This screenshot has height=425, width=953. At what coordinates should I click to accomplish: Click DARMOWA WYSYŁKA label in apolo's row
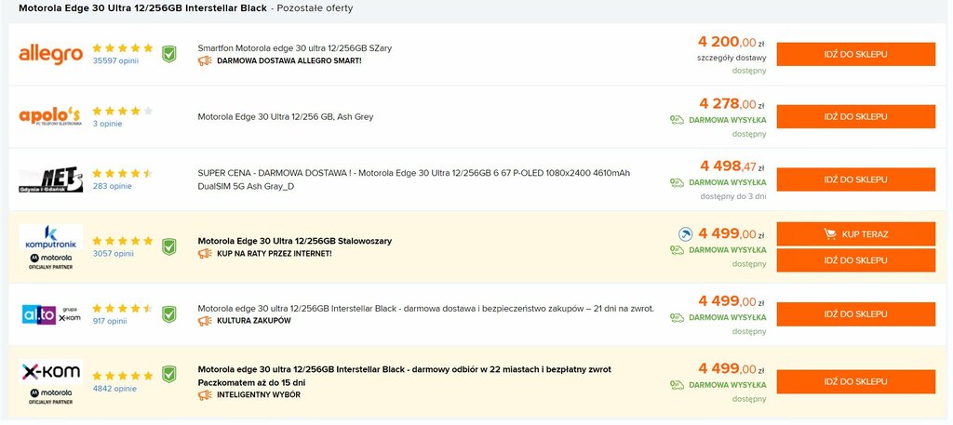click(x=728, y=120)
